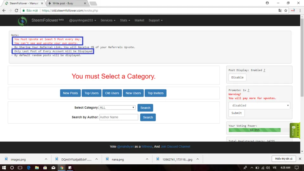Expand DQmXYFzz6ja8EdxF download options arrow

click(x=97, y=159)
